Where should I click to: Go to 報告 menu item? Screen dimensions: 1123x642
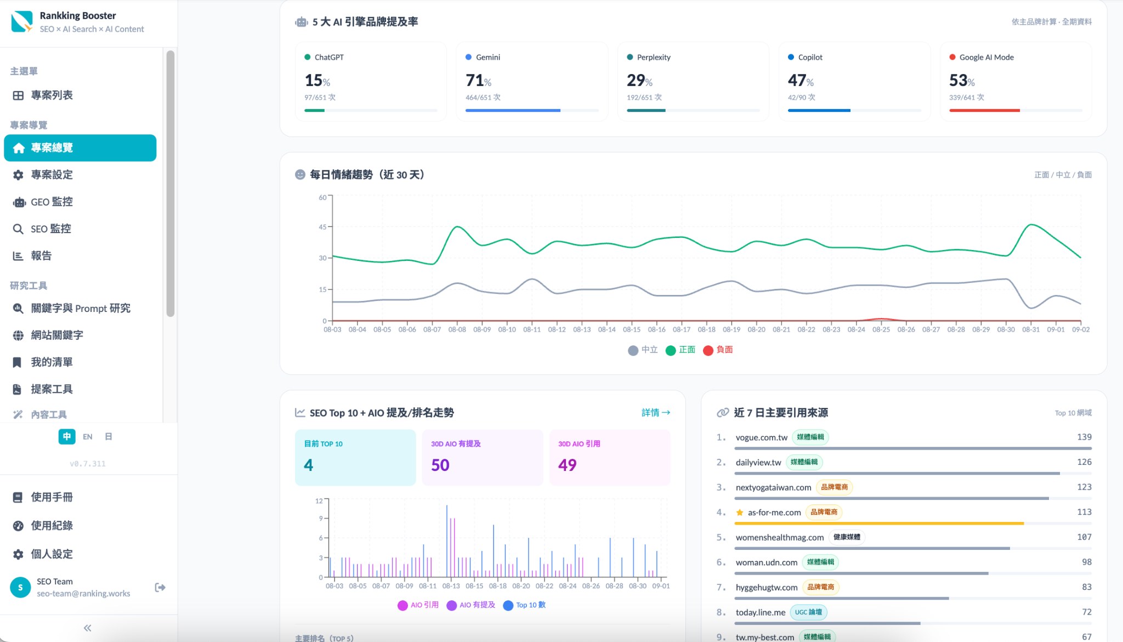(x=80, y=256)
